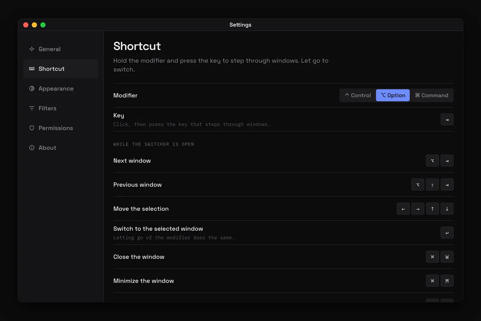Screen dimensions: 481x321
Task: Click the Shift keycap in Previous window row
Action: (x=432, y=185)
